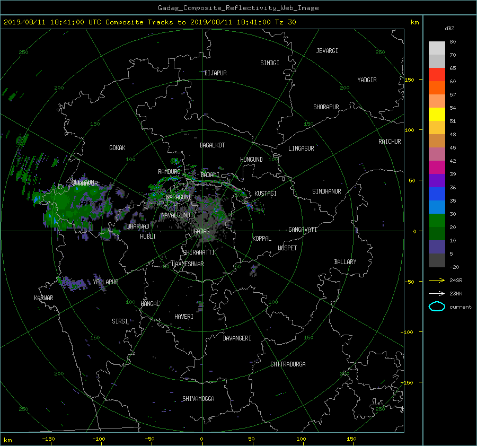The width and height of the screenshot is (477, 446).
Task: Click the BADAMI label
Action: click(x=210, y=175)
